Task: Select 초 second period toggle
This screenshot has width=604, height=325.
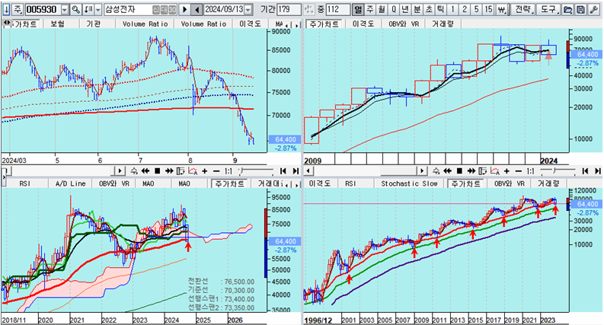Action: click(429, 9)
